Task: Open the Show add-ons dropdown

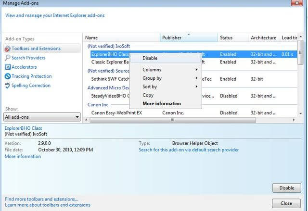Action: 42,117
